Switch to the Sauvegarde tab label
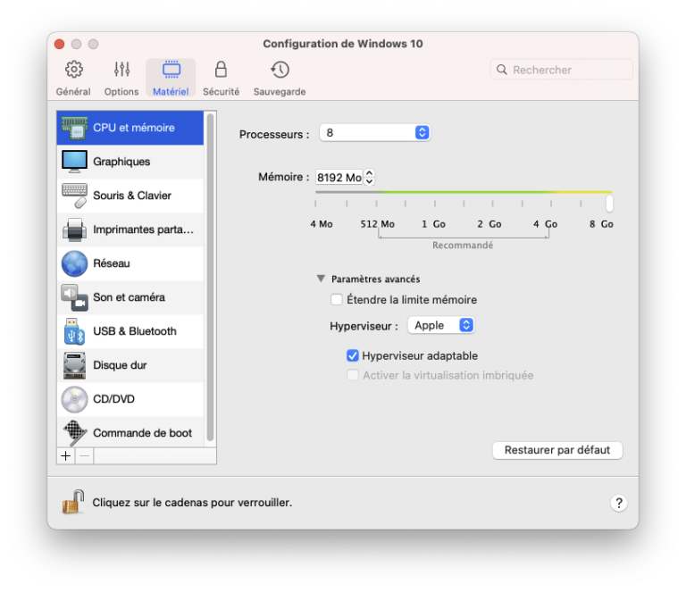 click(280, 92)
